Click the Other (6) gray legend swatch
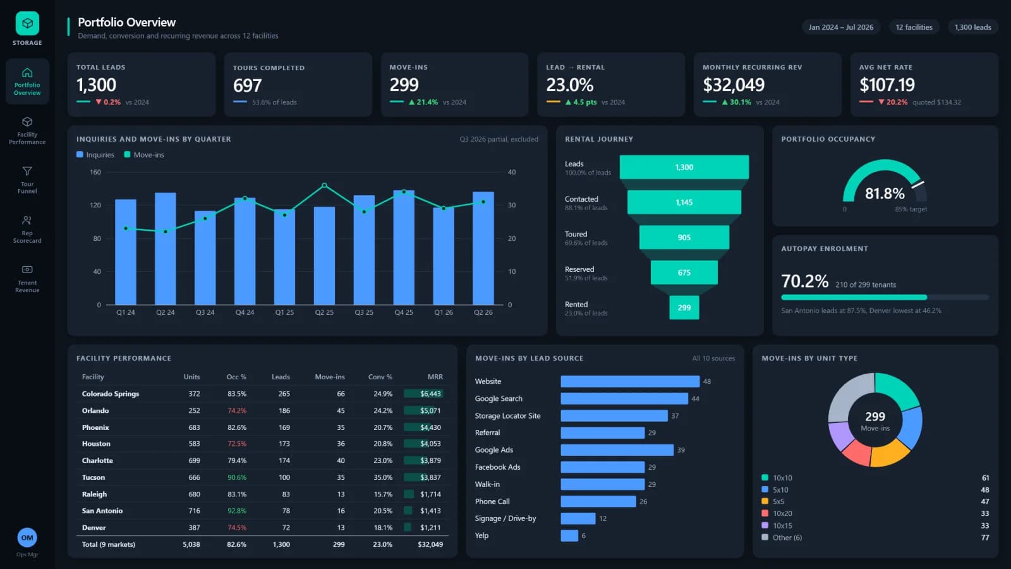This screenshot has height=569, width=1011. tap(765, 537)
